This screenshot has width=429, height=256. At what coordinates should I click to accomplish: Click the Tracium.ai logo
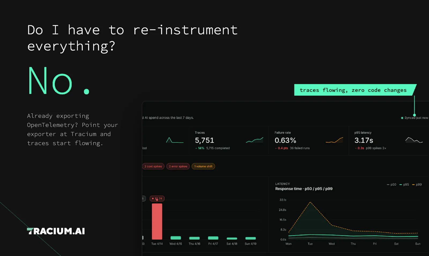point(56,231)
